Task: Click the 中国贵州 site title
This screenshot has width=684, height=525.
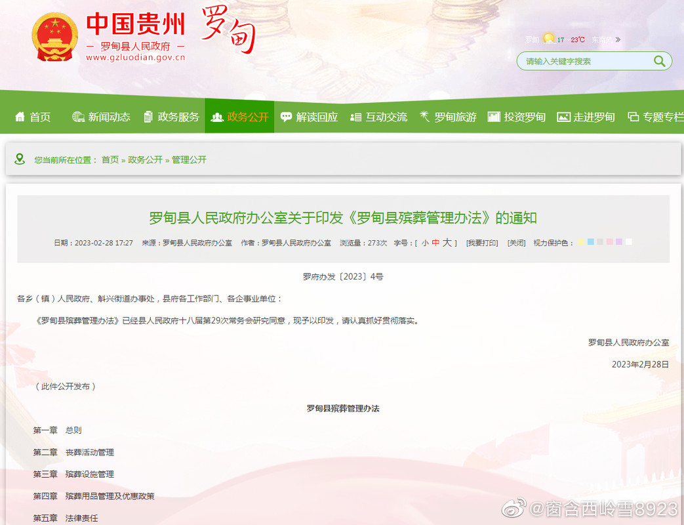Action: tap(136, 24)
